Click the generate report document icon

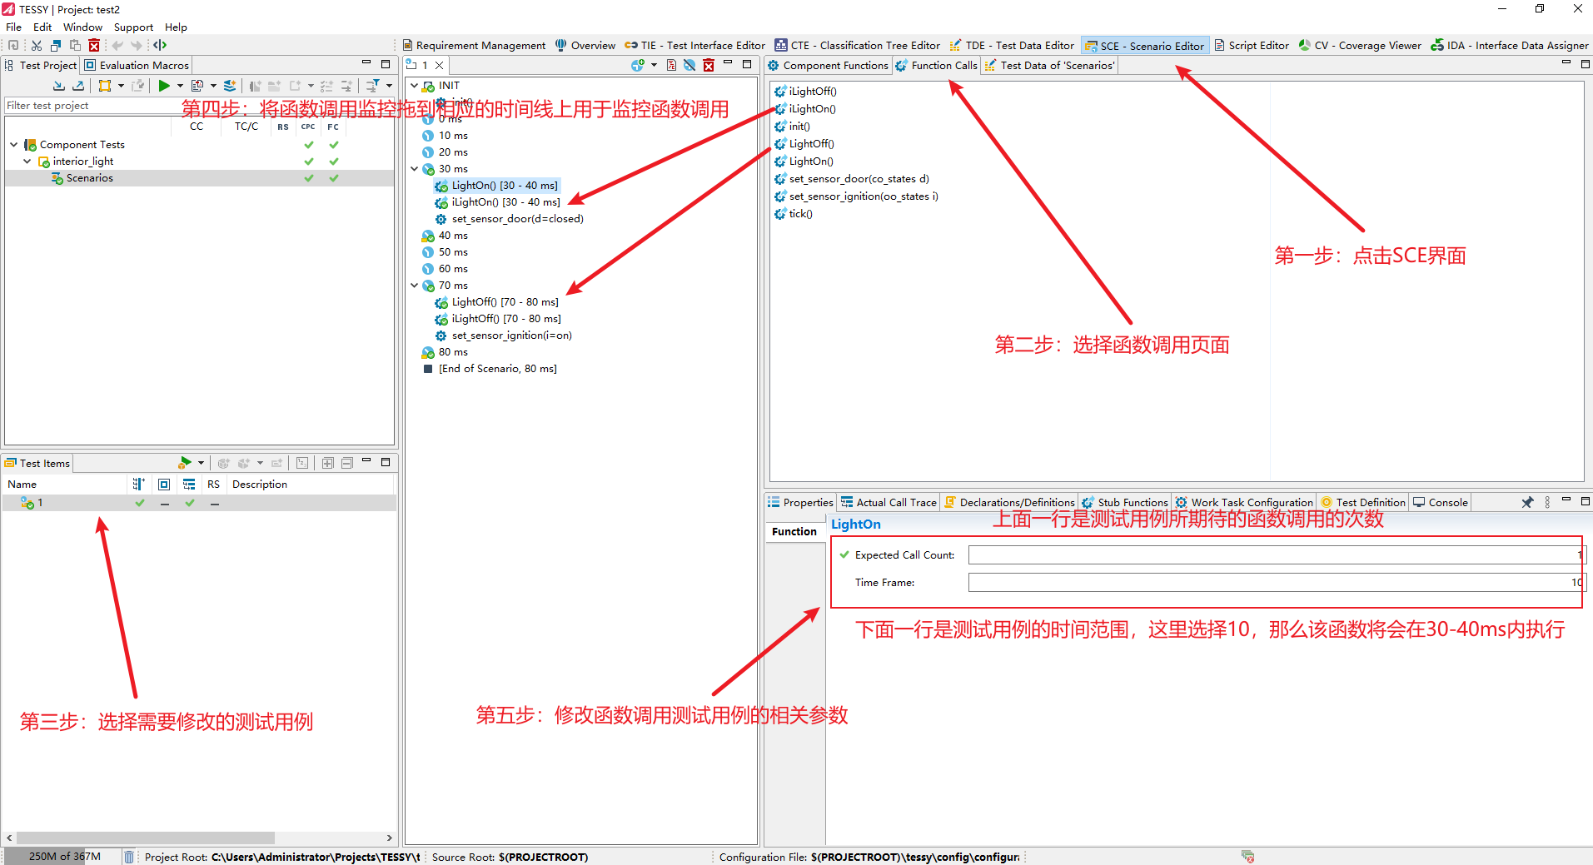pos(197,86)
